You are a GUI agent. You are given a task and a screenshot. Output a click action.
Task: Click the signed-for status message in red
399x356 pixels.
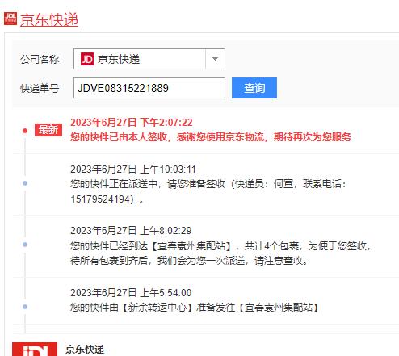(x=211, y=137)
